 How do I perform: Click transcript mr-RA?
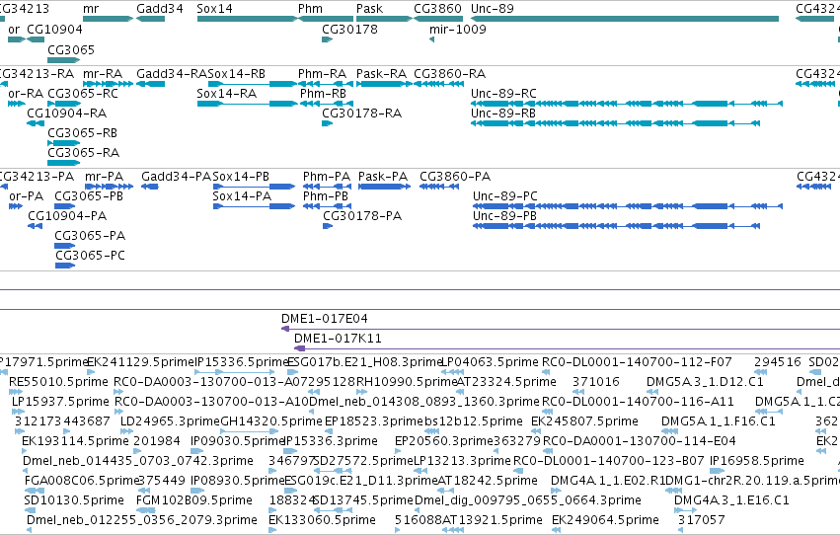pyautogui.click(x=109, y=84)
